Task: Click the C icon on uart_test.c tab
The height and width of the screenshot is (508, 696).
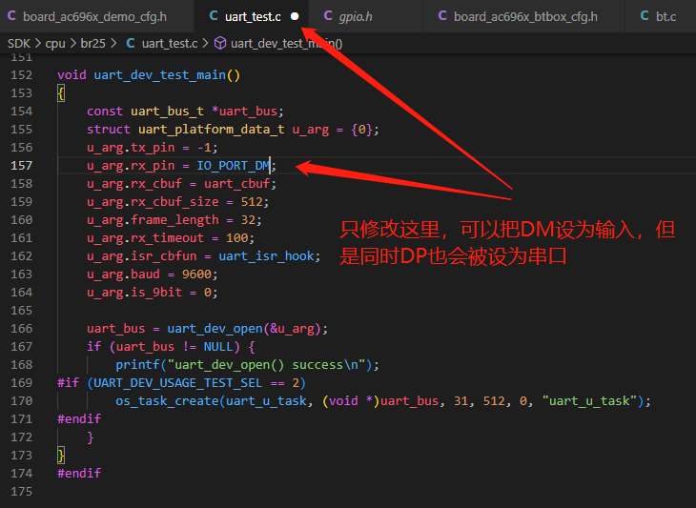Action: (x=214, y=16)
